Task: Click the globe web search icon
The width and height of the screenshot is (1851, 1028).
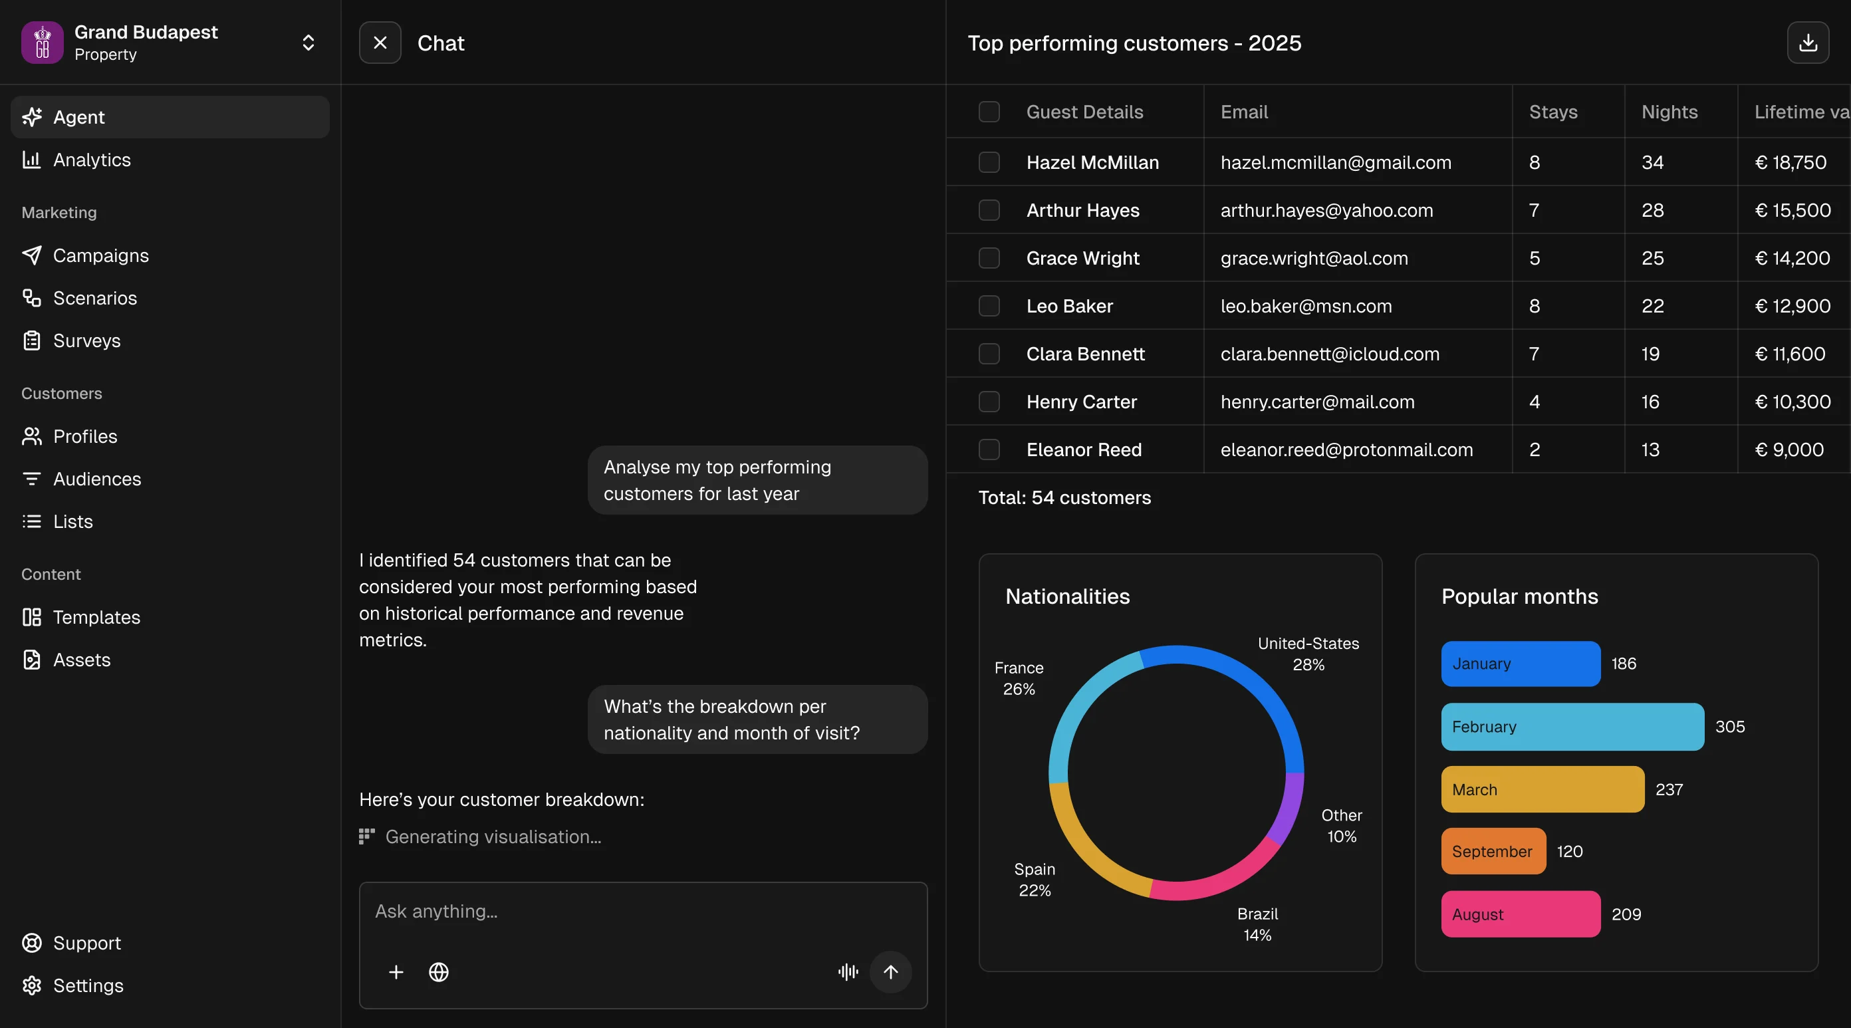Action: [438, 972]
